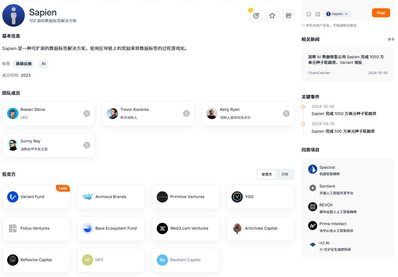Click the Folius Ventures investor name

(35, 228)
